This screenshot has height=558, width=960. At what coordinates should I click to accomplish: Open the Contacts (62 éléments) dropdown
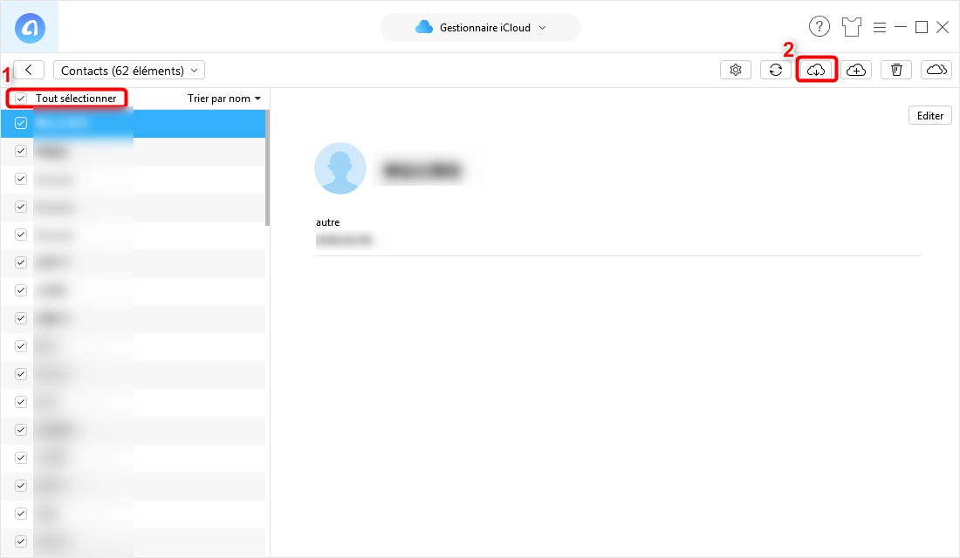click(128, 71)
